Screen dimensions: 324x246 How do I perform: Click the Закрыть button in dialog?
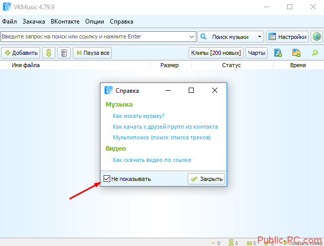[x=206, y=179]
